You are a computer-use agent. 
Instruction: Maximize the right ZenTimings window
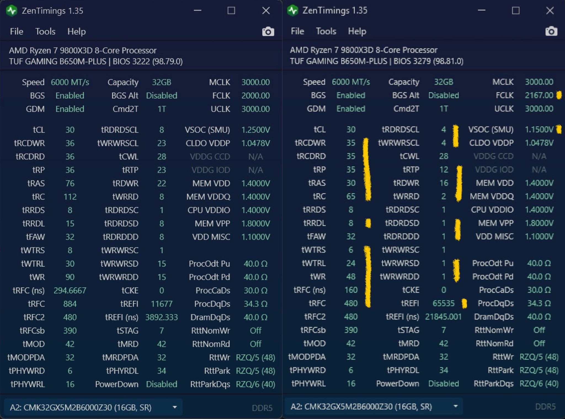click(x=515, y=10)
